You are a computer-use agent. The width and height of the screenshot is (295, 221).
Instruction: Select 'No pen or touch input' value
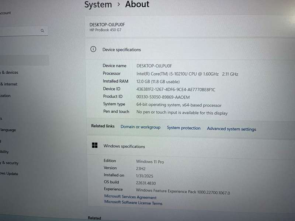pyautogui.click(x=182, y=113)
